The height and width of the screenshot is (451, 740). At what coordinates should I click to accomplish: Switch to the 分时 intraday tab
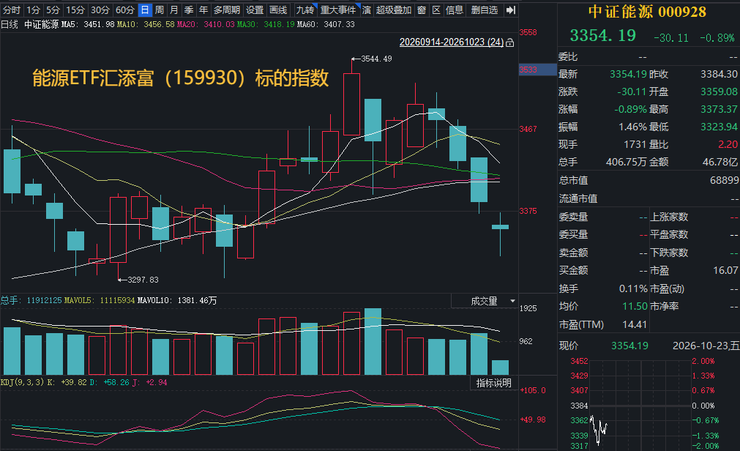pyautogui.click(x=11, y=10)
